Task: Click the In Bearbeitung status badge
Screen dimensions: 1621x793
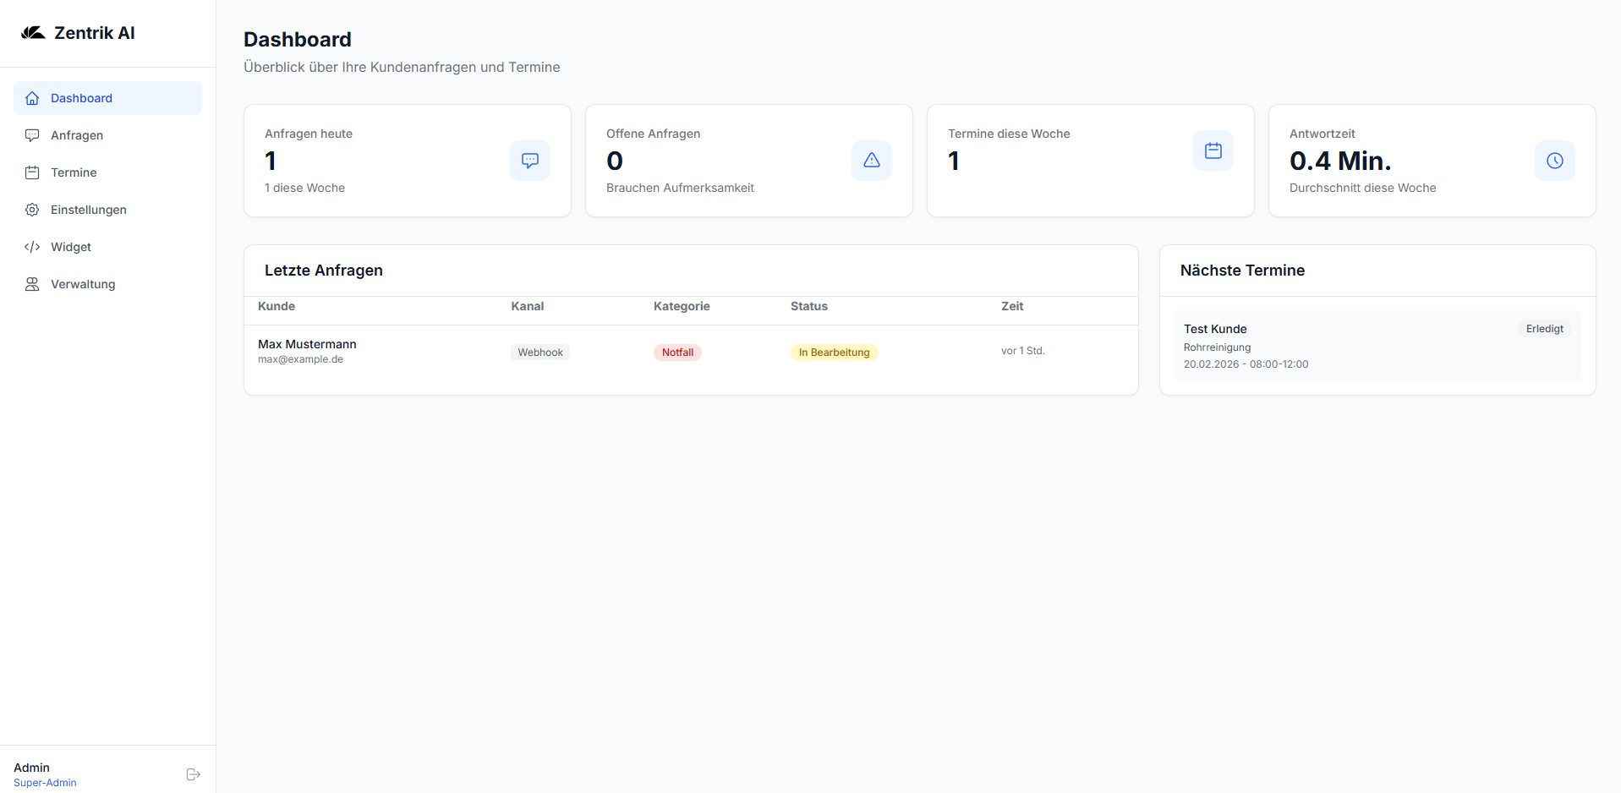Action: 834,353
